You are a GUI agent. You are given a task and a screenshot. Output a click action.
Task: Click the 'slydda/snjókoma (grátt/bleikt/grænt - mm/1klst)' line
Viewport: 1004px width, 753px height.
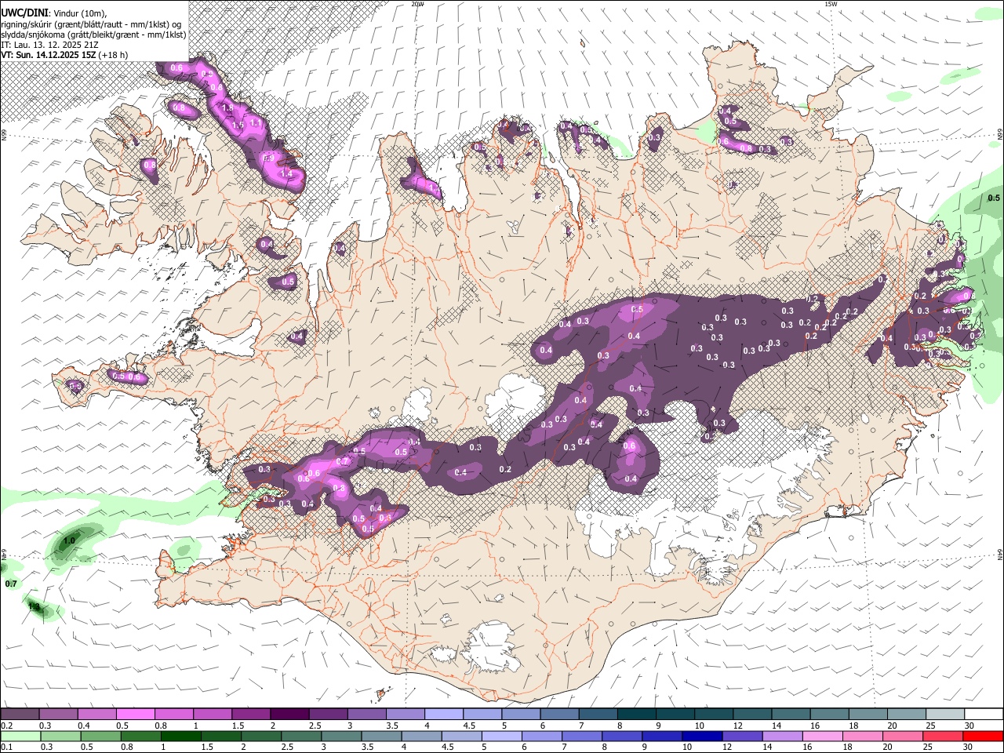pyautogui.click(x=93, y=34)
